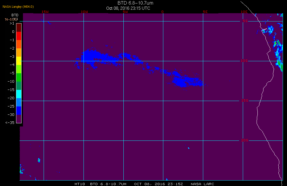Screen dimensions: 287x186
Task: Click the 'T4-5 (K)' legend unit label
Action: [x=11, y=19]
